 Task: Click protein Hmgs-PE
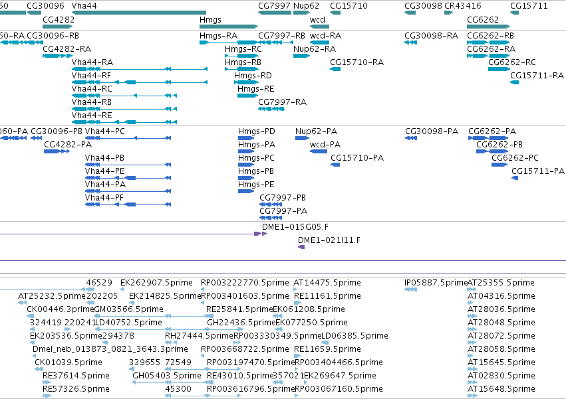pos(246,191)
